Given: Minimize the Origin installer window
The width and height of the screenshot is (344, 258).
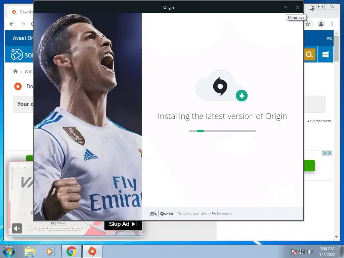Looking at the screenshot, I should (x=285, y=7).
